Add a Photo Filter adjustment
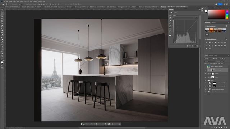Screen dimensions: 230x129 210,46
